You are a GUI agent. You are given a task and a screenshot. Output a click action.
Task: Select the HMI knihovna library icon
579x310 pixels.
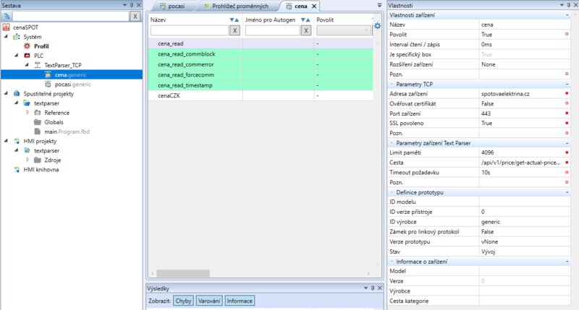tap(17, 169)
